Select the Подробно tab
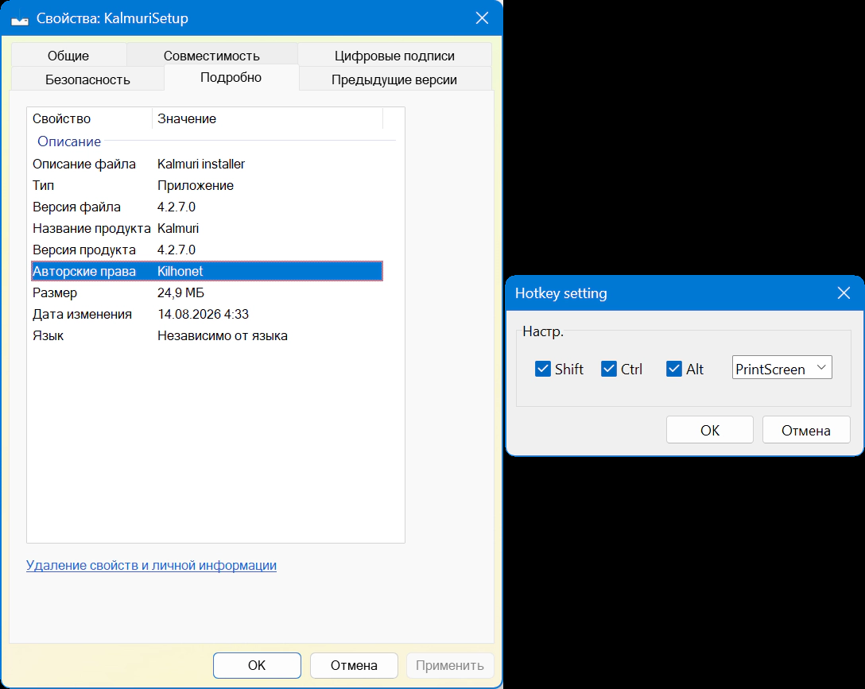Image resolution: width=865 pixels, height=689 pixels. click(x=231, y=77)
